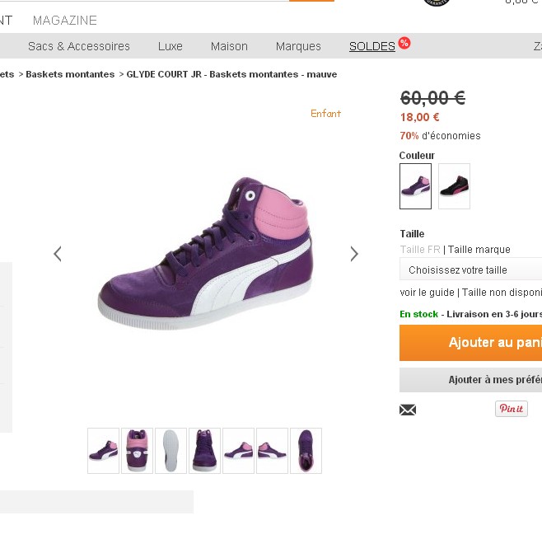Open the Maison menu

pos(229,46)
